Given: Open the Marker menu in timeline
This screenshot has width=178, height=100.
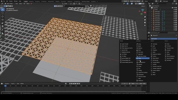Looking at the screenshot, I should (x=22, y=84).
